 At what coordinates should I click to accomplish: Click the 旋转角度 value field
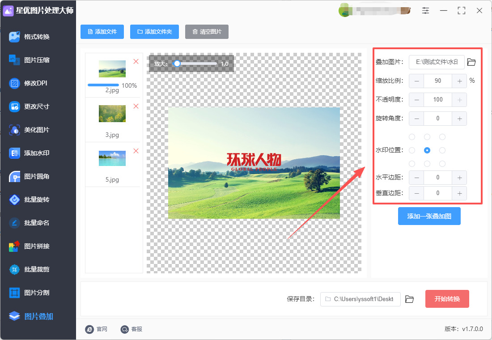[x=438, y=119]
